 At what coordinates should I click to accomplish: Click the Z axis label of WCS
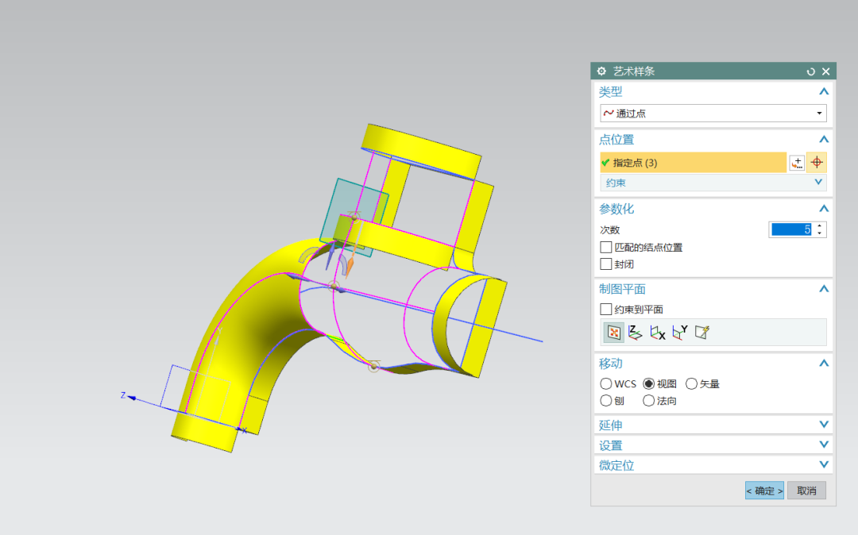pos(123,395)
